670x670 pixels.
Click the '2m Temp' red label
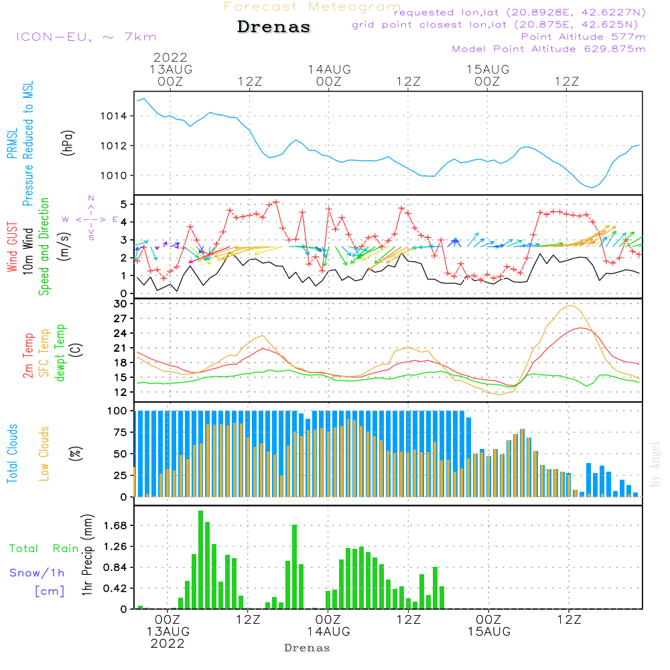(27, 356)
